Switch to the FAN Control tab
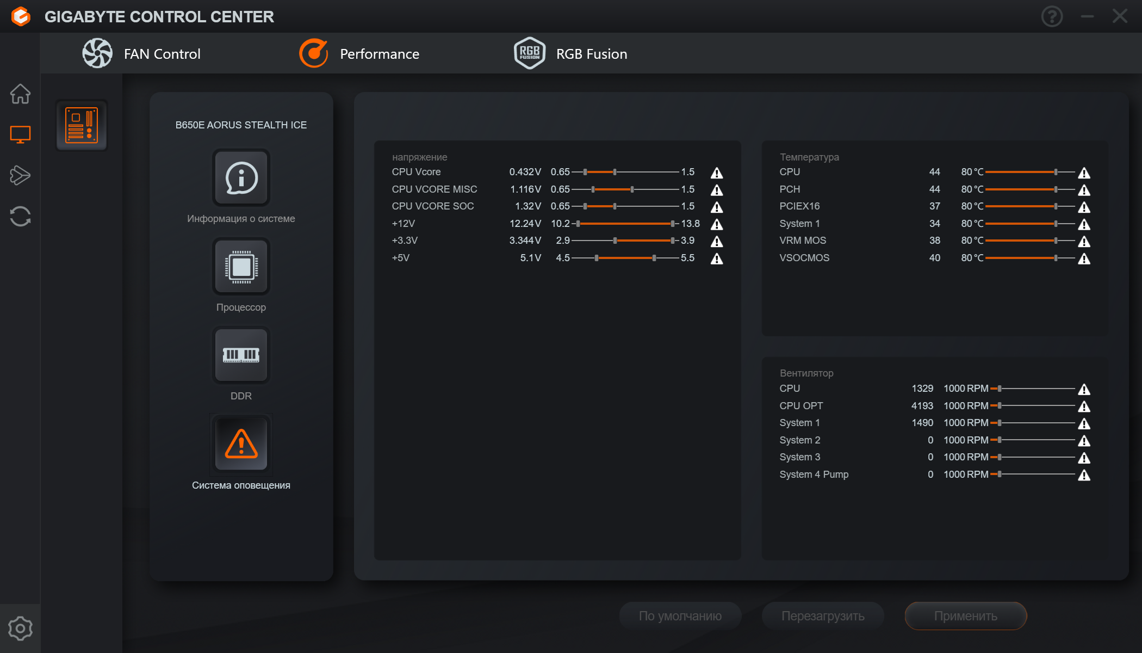1142x653 pixels. coord(141,54)
